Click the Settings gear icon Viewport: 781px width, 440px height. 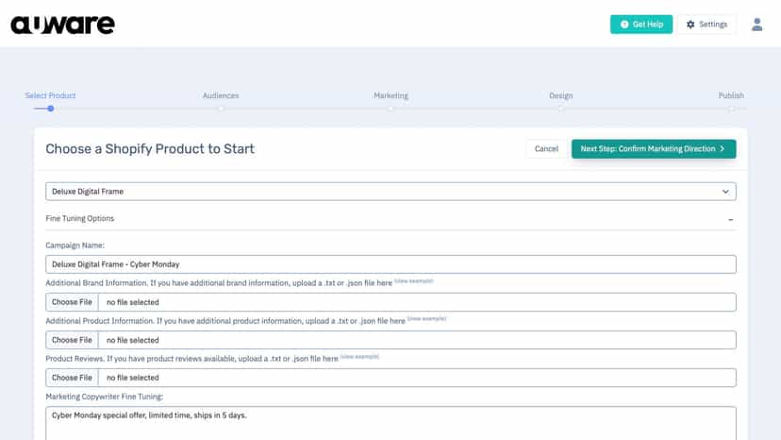[x=690, y=25]
